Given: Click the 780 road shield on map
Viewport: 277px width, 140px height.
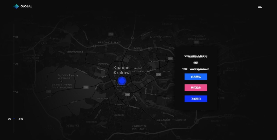Looking at the screenshot, I should pos(86,87).
